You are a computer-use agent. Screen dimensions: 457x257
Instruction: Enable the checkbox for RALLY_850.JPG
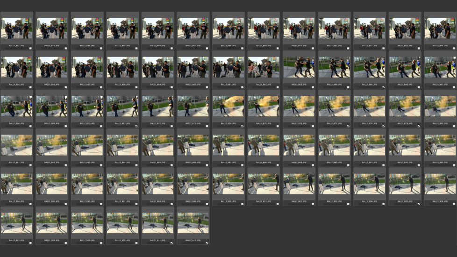(x=313, y=48)
